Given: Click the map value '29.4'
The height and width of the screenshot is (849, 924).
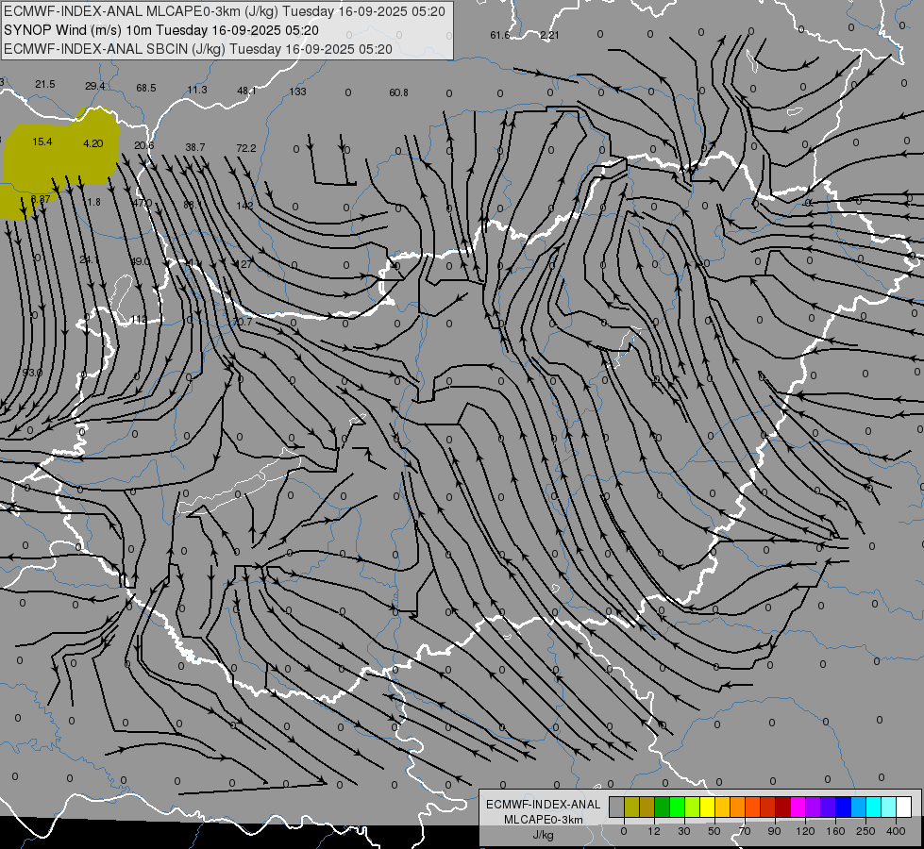Looking at the screenshot, I should (95, 86).
